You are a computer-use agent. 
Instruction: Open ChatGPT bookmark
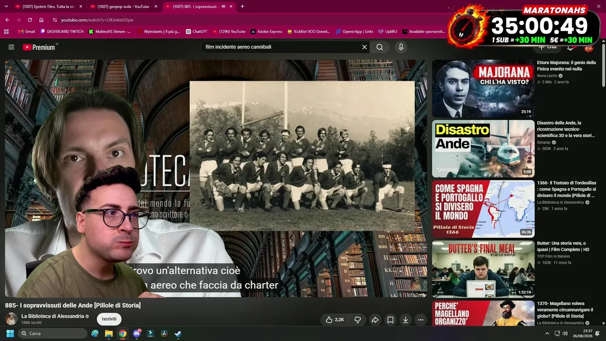196,32
